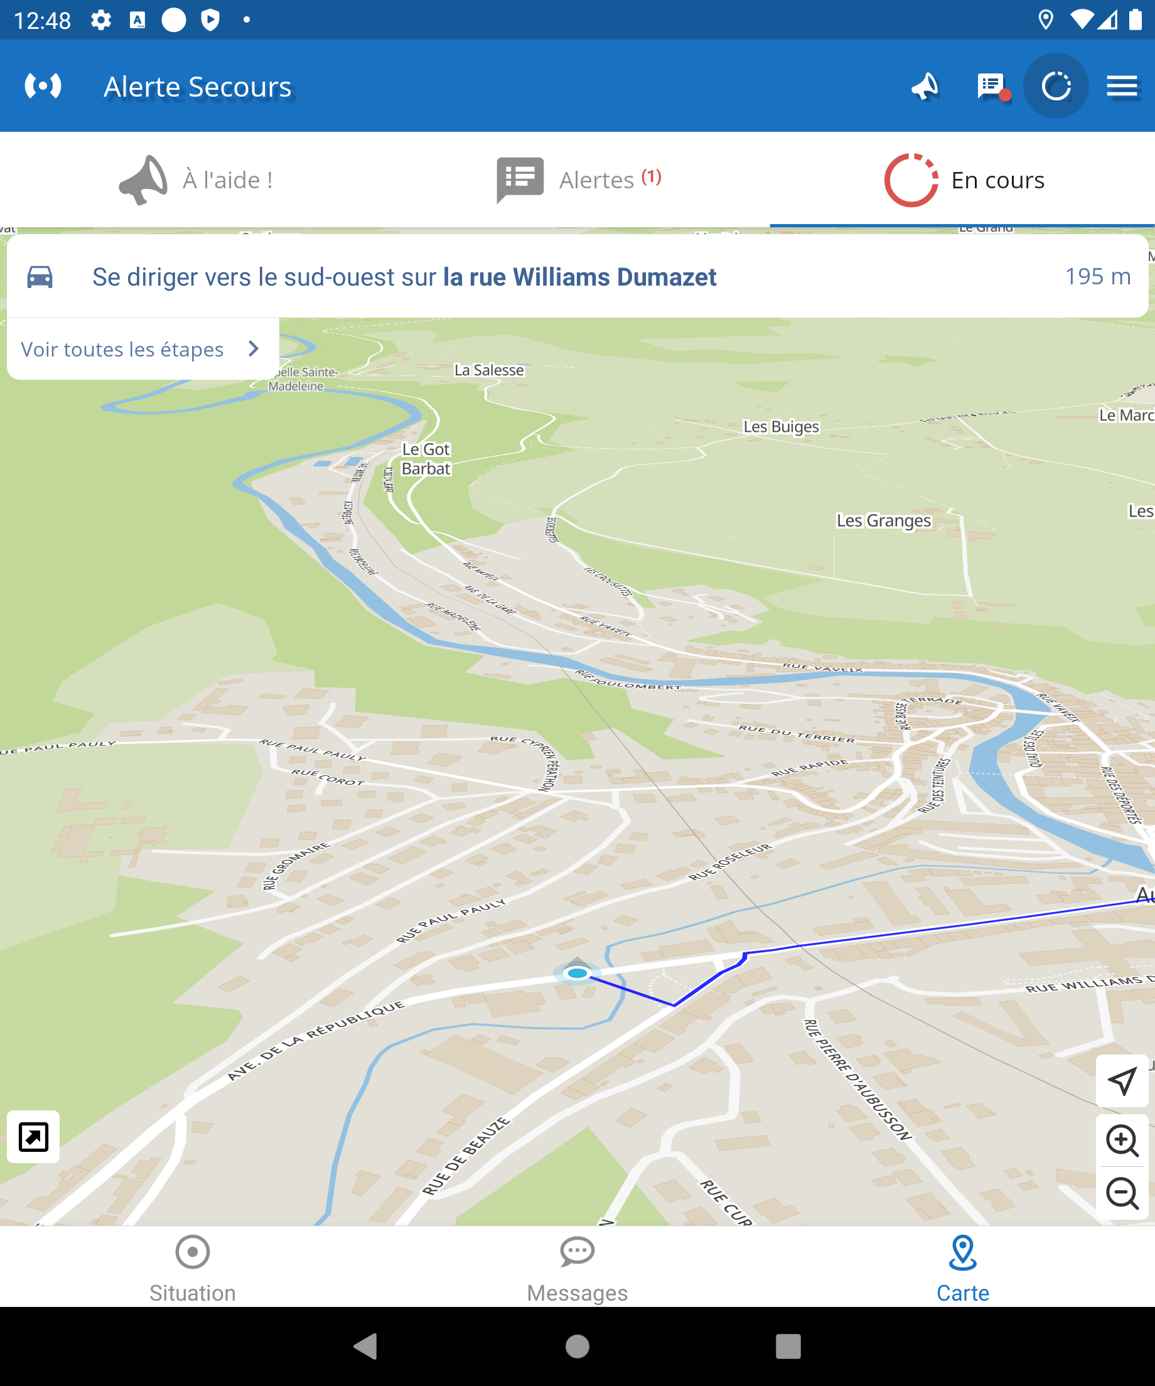Screen dimensions: 1155x1386
Task: Tap the Alerte Secours broadcast logo
Action: click(x=43, y=87)
